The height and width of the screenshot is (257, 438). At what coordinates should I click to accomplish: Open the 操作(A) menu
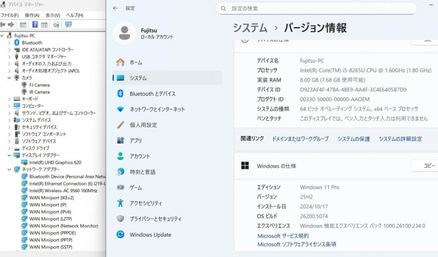pos(32,15)
